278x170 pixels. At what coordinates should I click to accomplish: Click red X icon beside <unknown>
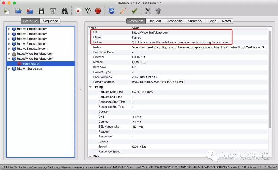[19, 64]
